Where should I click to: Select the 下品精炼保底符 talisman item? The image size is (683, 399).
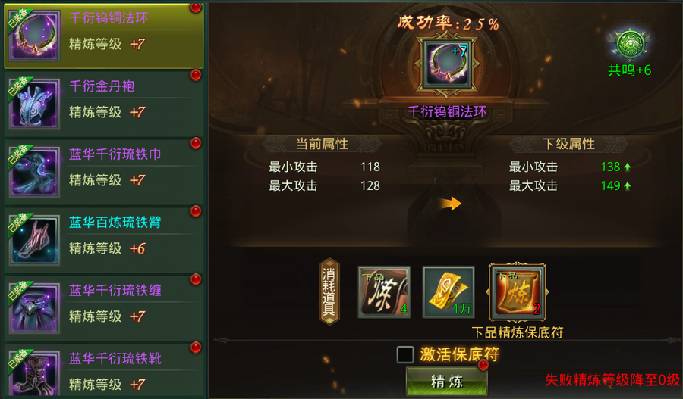[518, 291]
